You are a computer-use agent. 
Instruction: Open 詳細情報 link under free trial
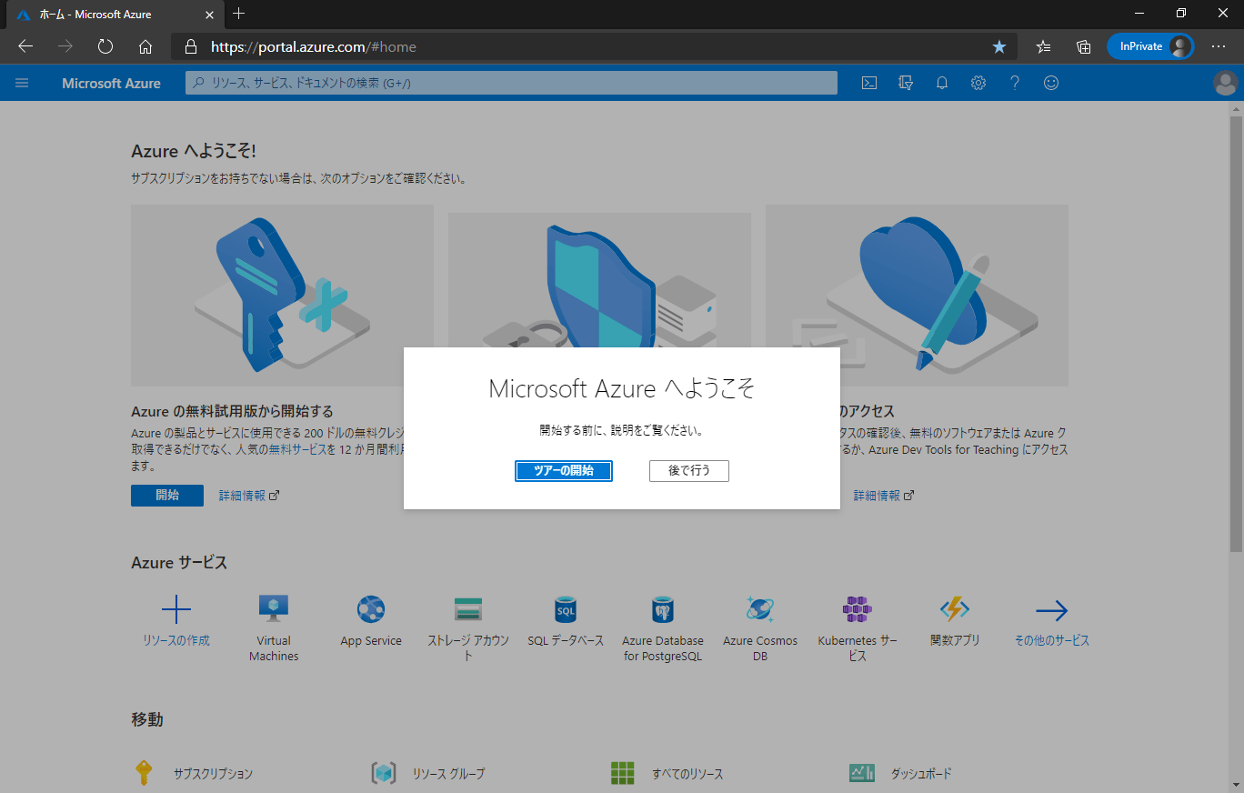[x=248, y=496]
